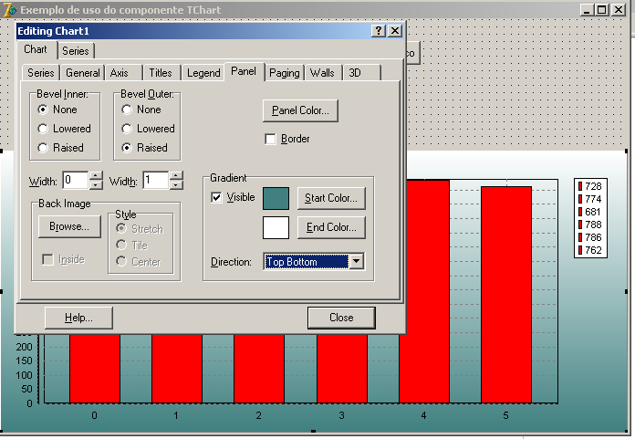The height and width of the screenshot is (439, 635).
Task: Click the red bar above label 5
Action: pyautogui.click(x=506, y=295)
